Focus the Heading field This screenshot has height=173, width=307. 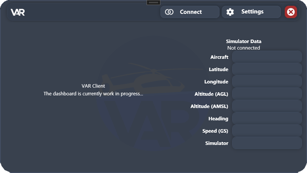click(267, 118)
